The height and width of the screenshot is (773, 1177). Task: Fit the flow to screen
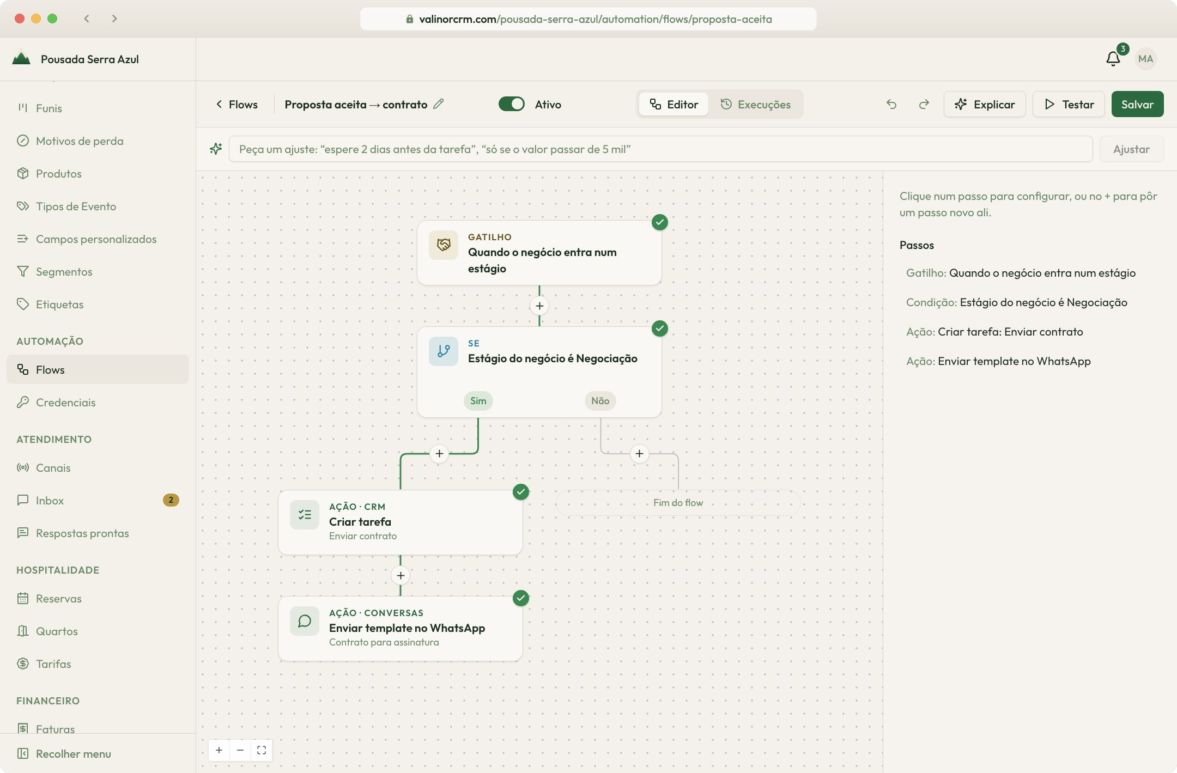click(x=262, y=750)
